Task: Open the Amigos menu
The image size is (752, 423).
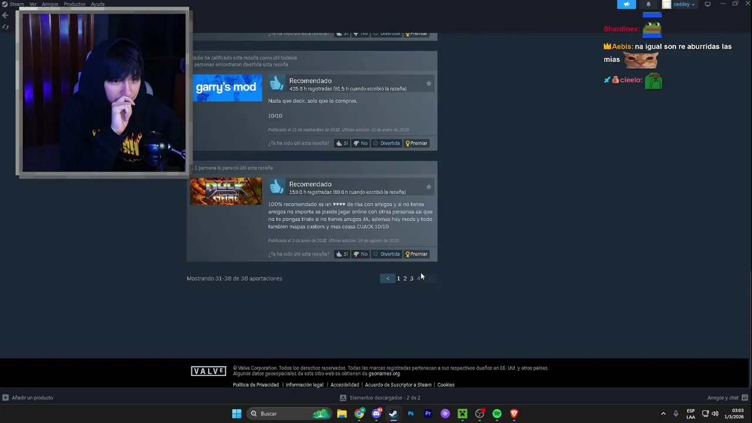Action: pyautogui.click(x=50, y=4)
